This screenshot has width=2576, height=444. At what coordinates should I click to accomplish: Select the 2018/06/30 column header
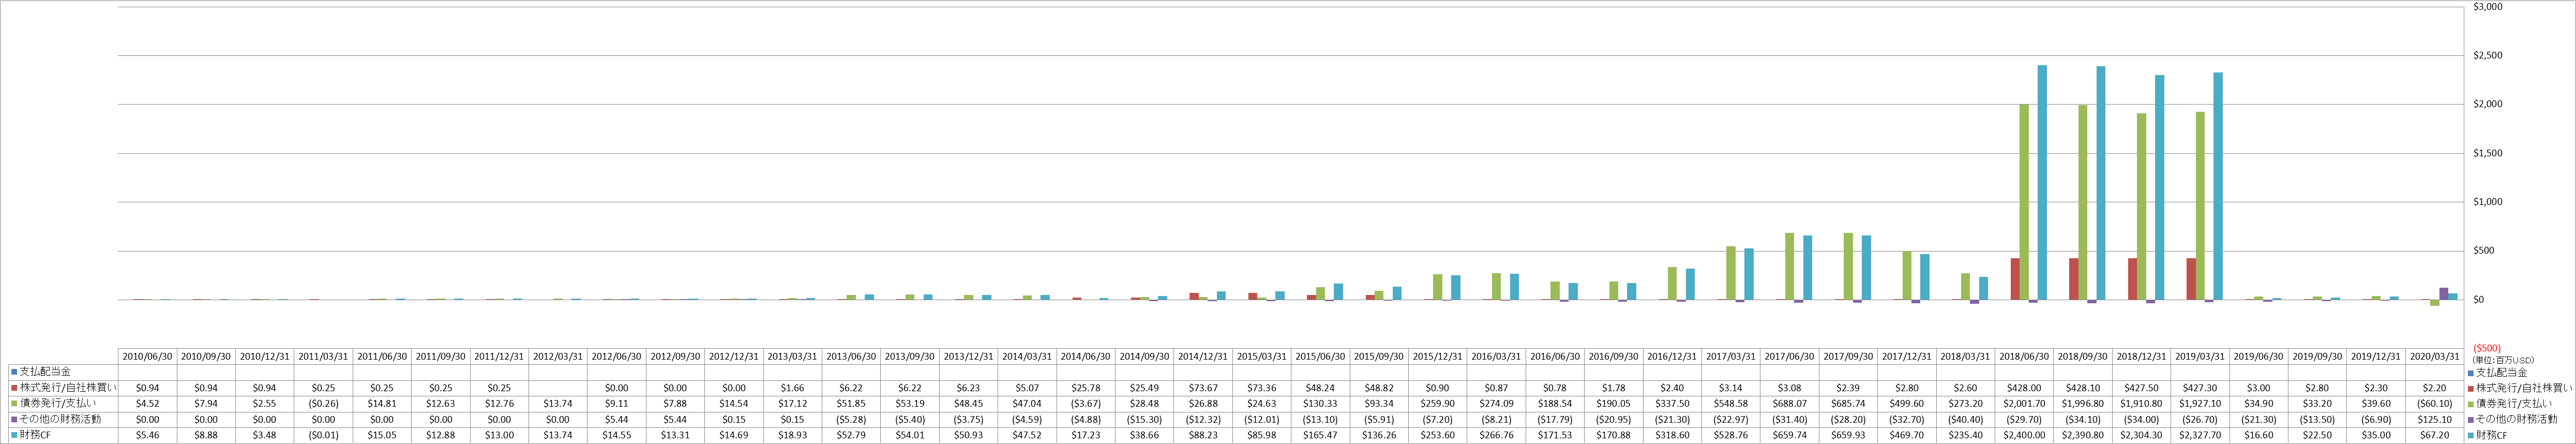click(x=2025, y=356)
